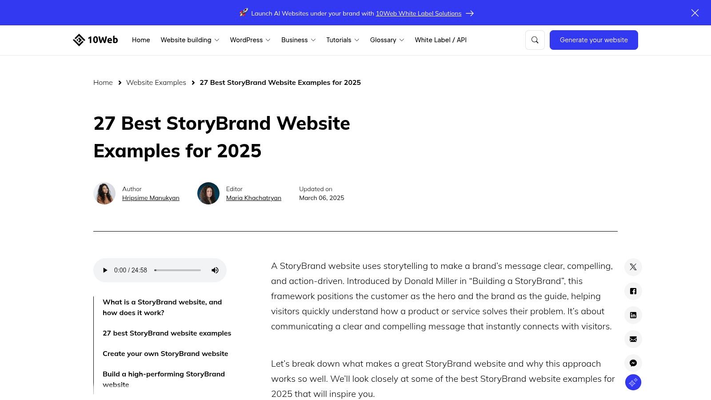The width and height of the screenshot is (711, 400).
Task: Play the article audio
Action: pos(105,270)
